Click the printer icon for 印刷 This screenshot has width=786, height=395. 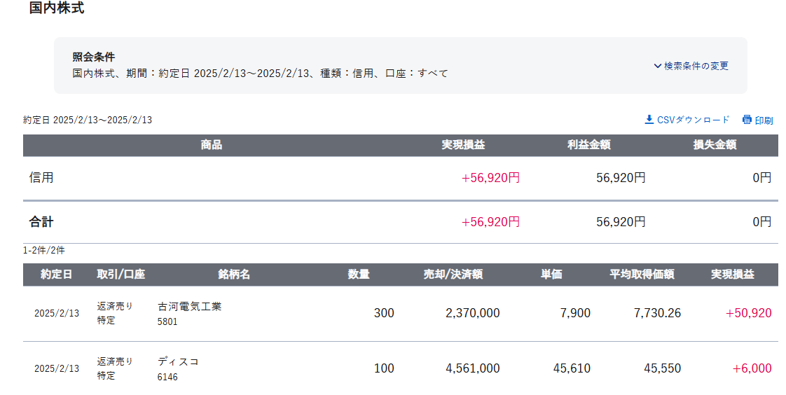coord(747,120)
